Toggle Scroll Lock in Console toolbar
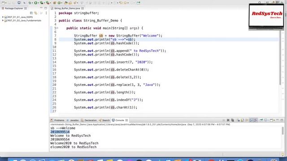The image size is (287, 161). tap(242, 120)
